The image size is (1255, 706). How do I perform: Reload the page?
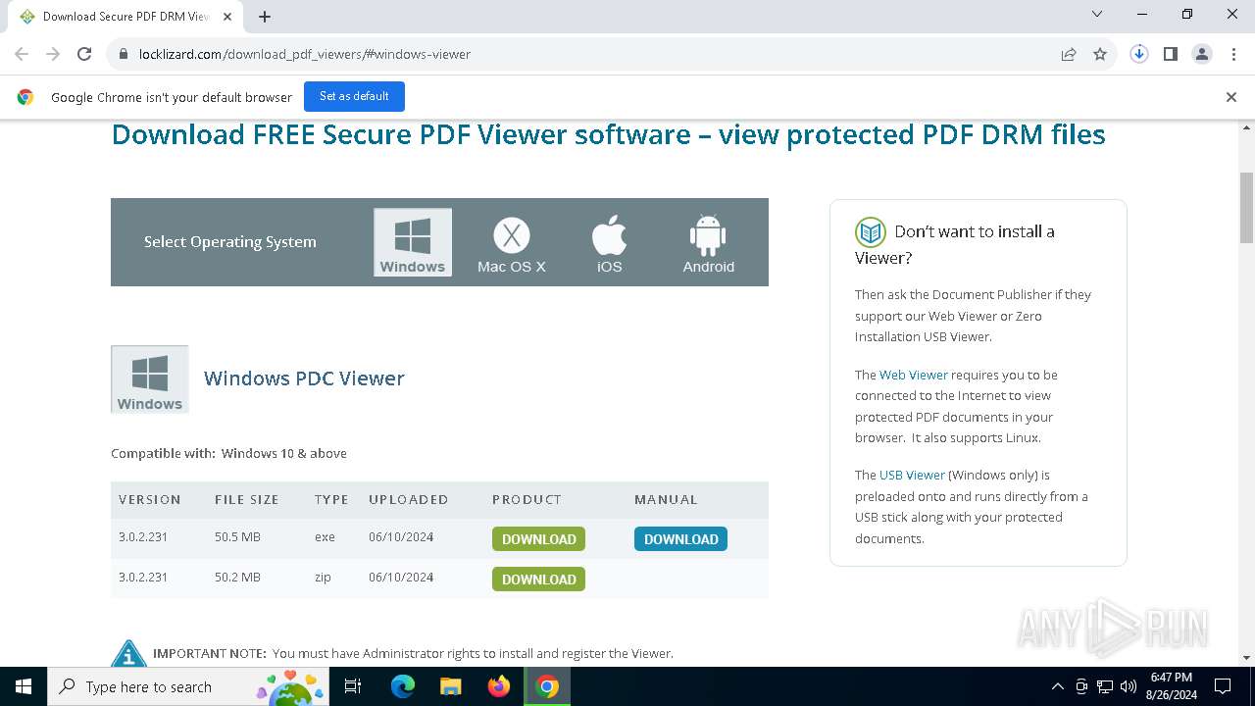[84, 54]
